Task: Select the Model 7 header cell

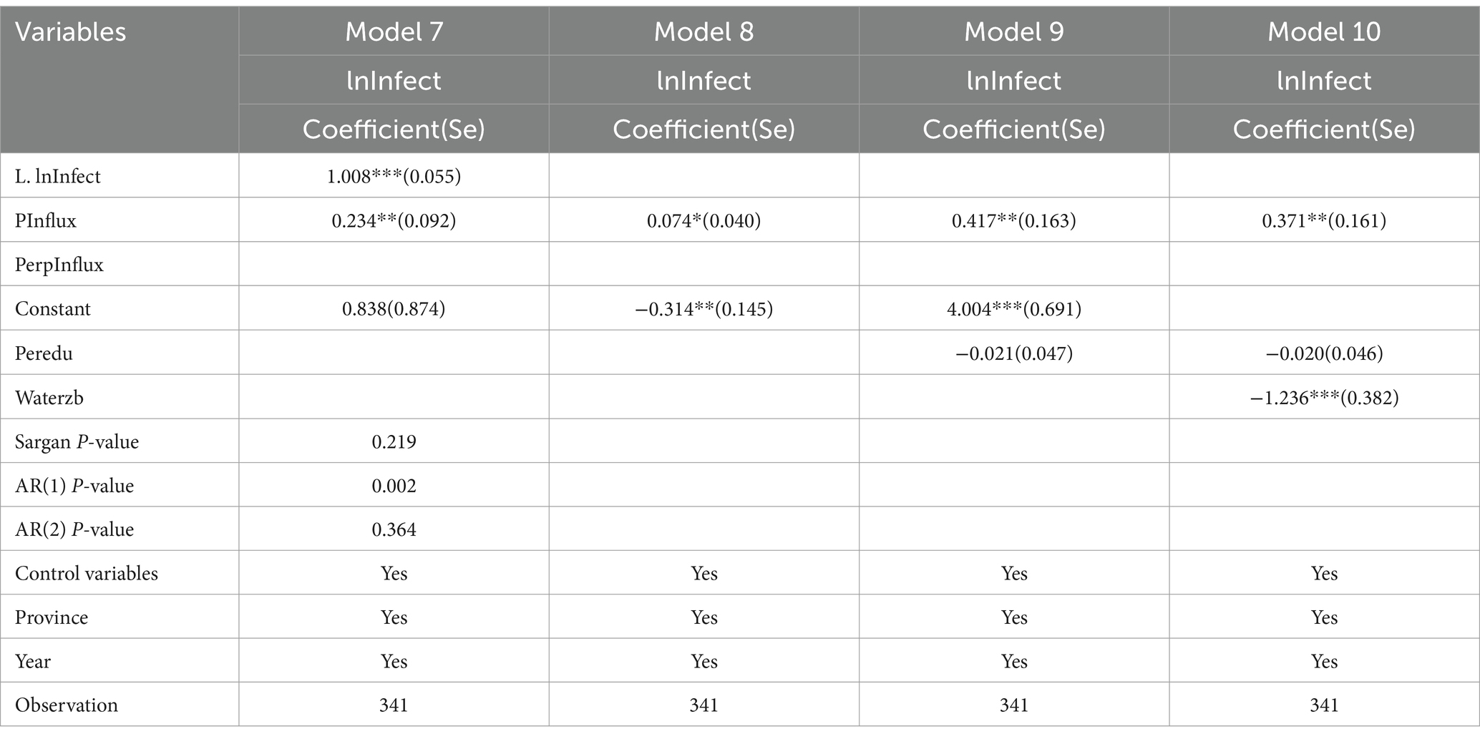Action: [394, 32]
